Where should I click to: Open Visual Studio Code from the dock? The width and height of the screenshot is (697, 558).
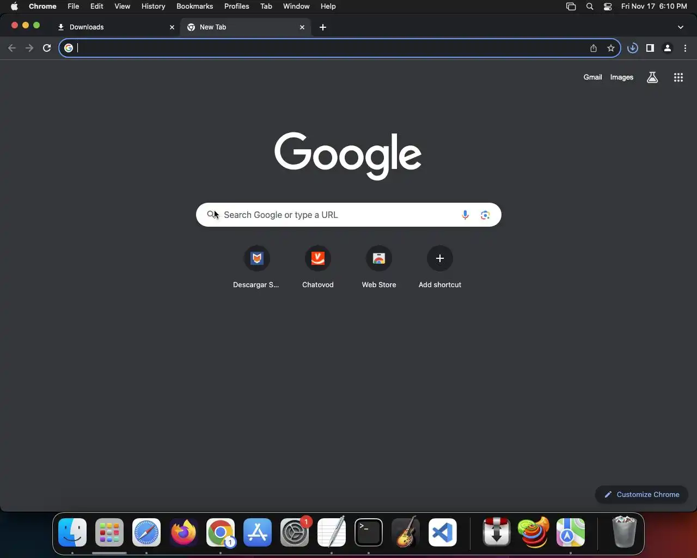click(443, 532)
